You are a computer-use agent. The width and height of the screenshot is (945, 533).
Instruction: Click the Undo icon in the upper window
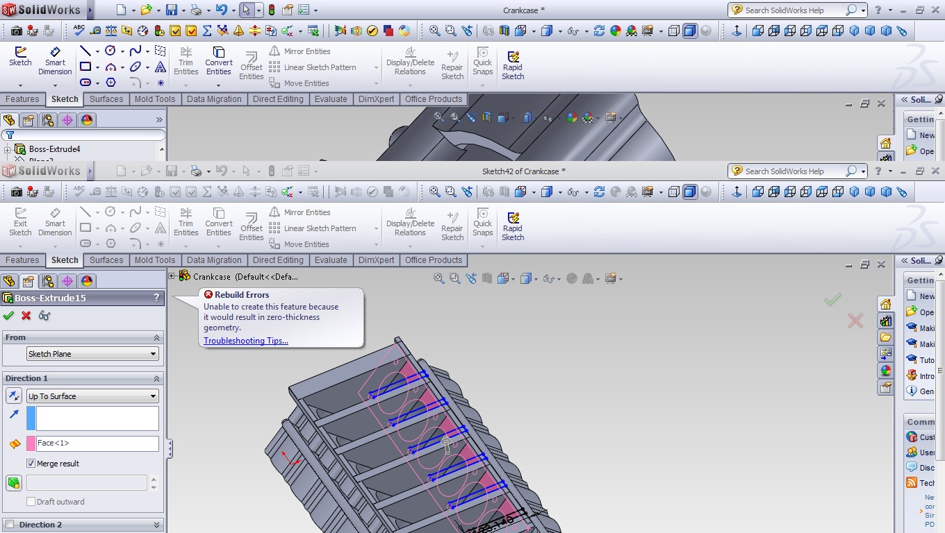click(x=221, y=10)
